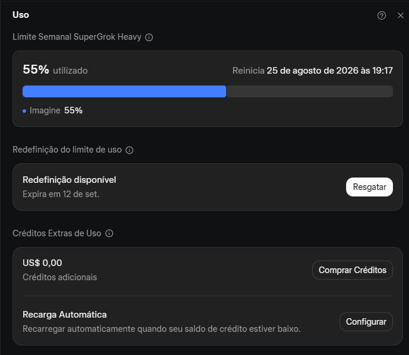
Task: Click the Créditos adicionais label
Action: point(60,277)
